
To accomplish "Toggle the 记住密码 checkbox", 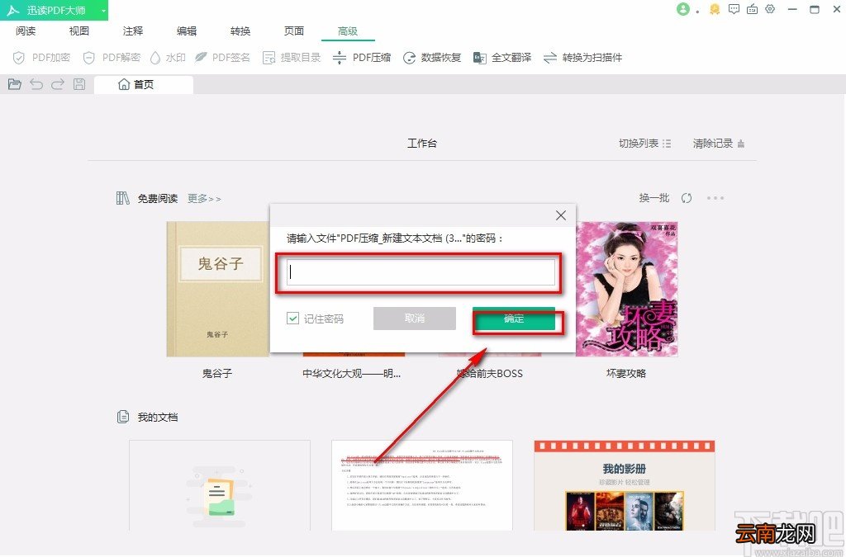I will click(x=292, y=319).
